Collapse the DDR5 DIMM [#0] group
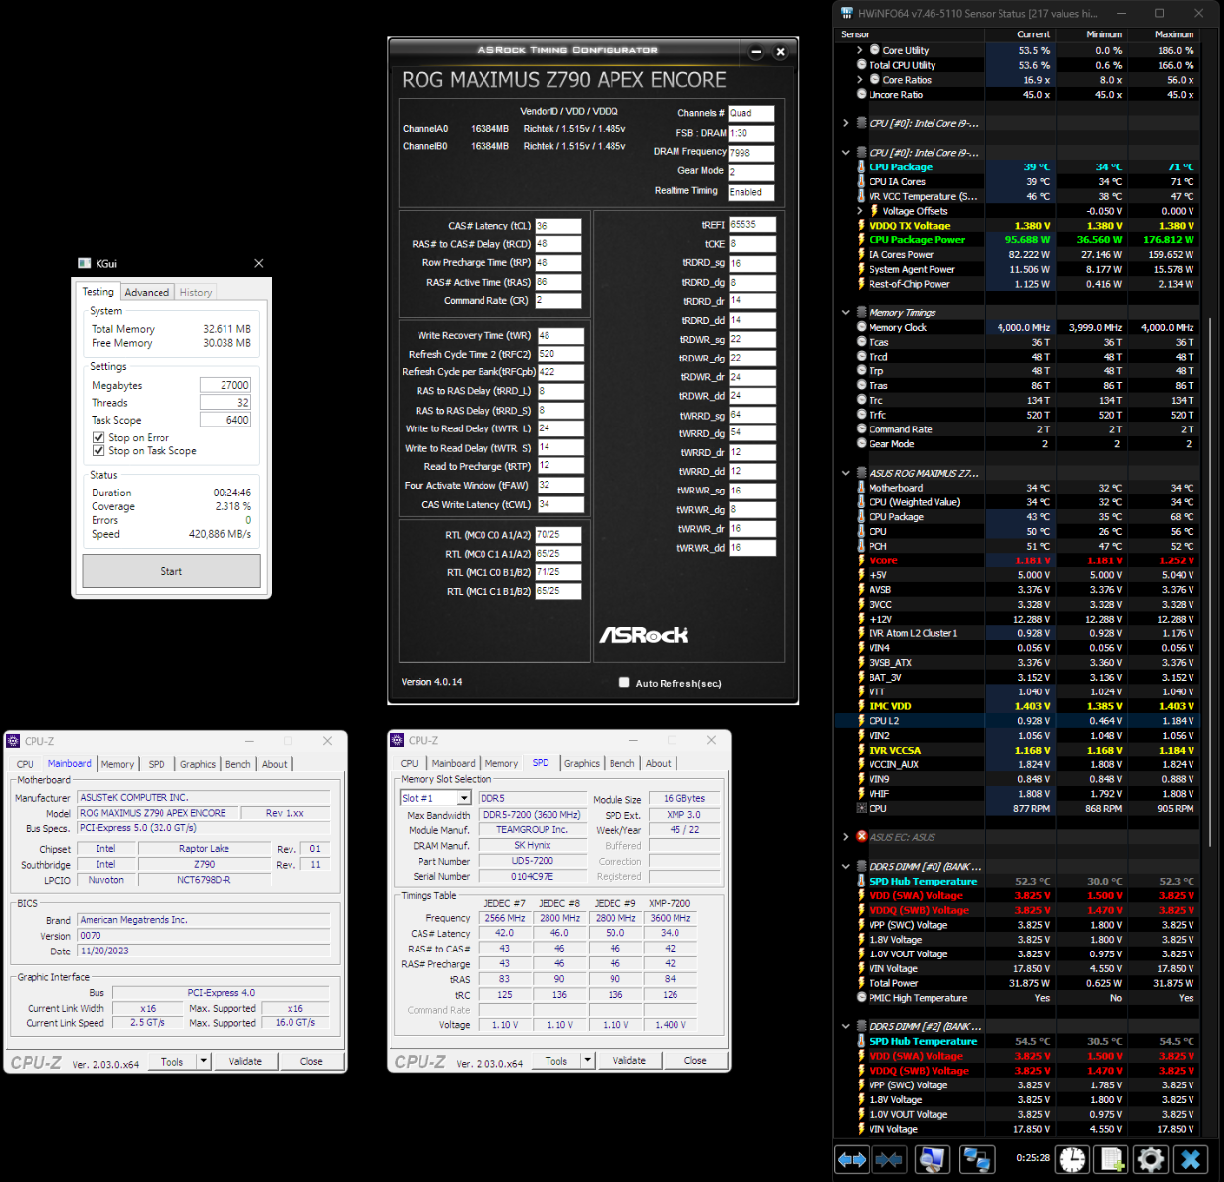This screenshot has height=1182, width=1224. click(x=846, y=867)
